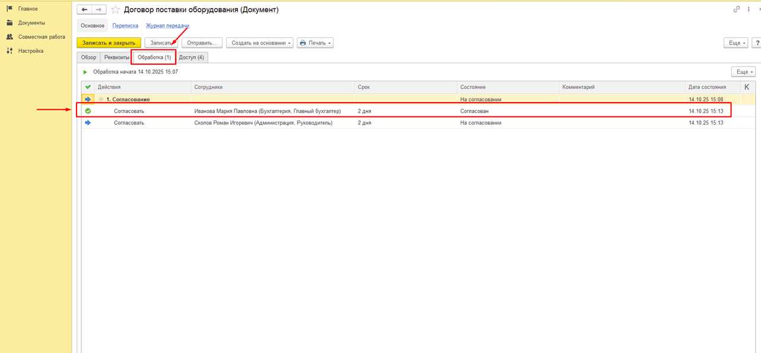Switch to the Основное view
Screen dimensions: 761x353
pyautogui.click(x=93, y=26)
